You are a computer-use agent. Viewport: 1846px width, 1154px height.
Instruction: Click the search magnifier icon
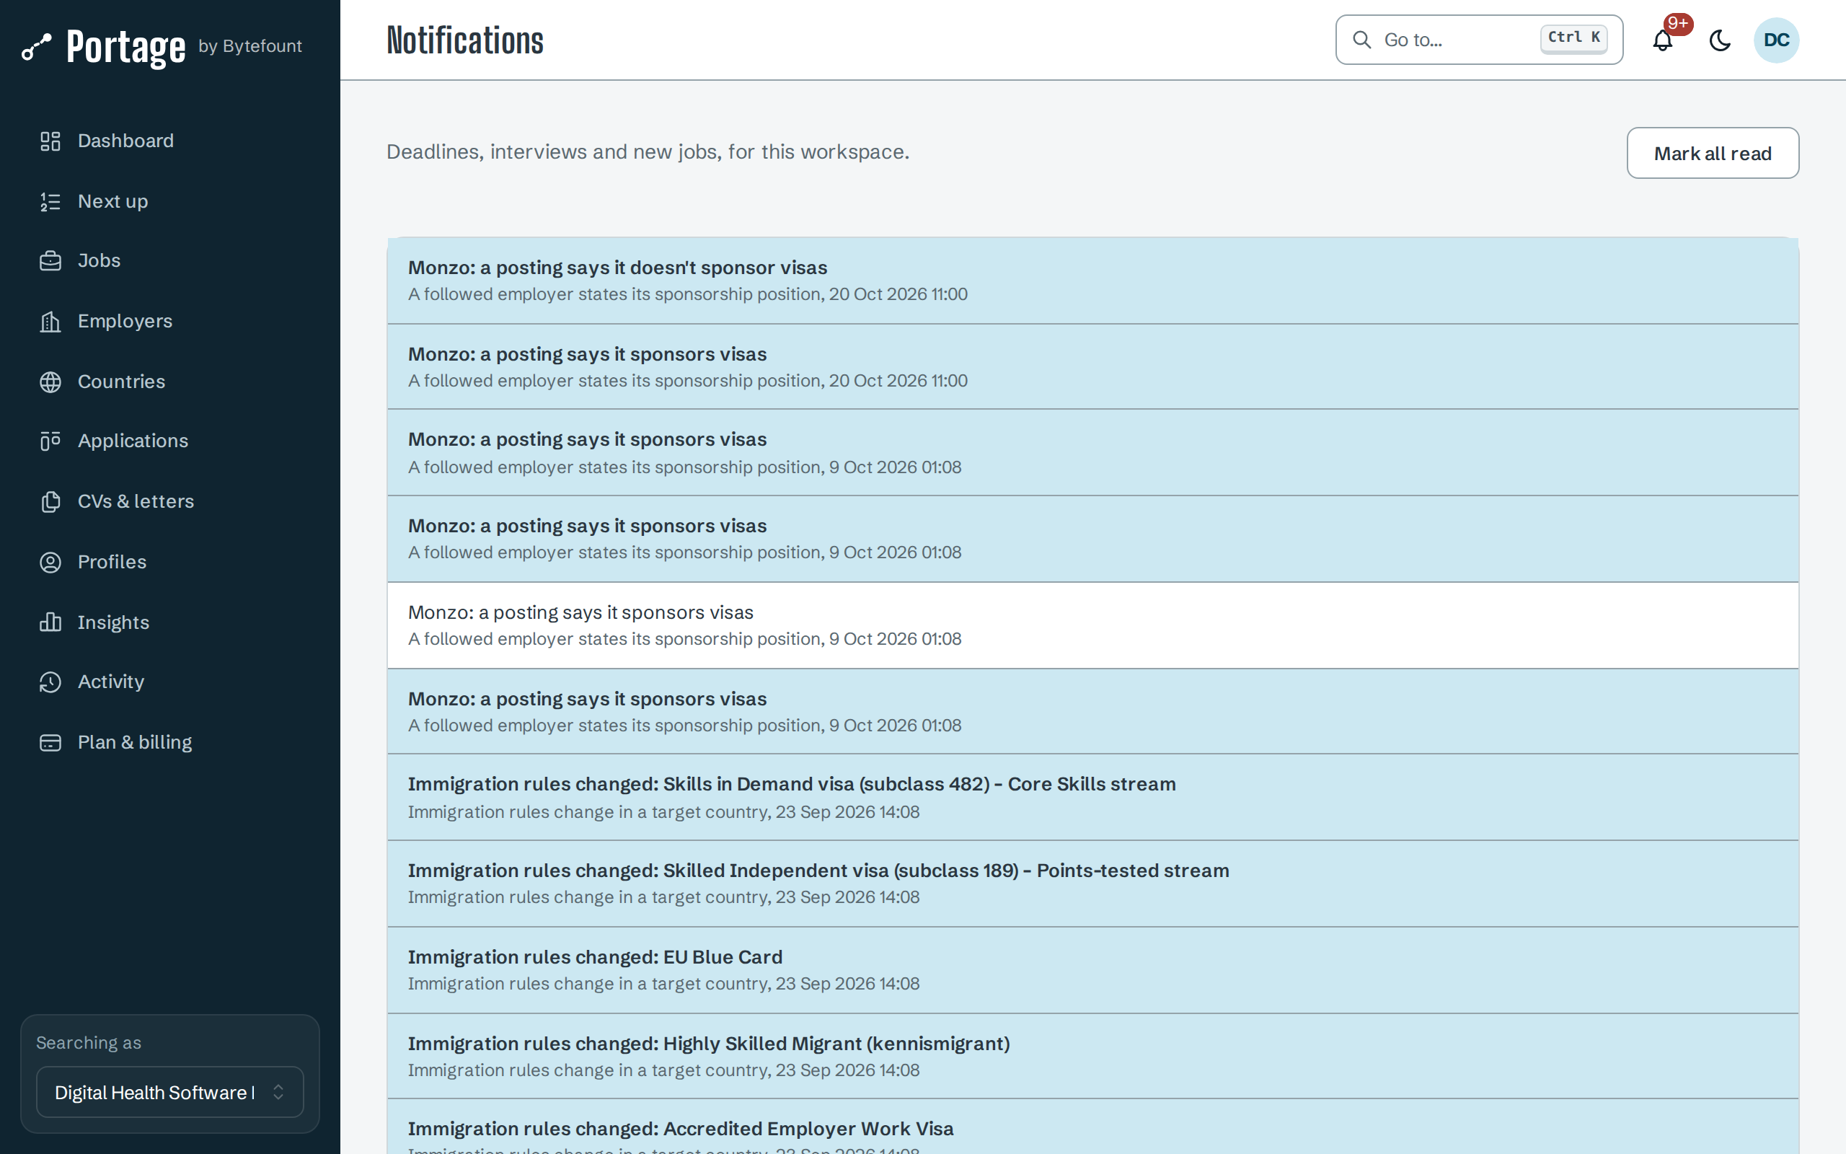click(1361, 40)
